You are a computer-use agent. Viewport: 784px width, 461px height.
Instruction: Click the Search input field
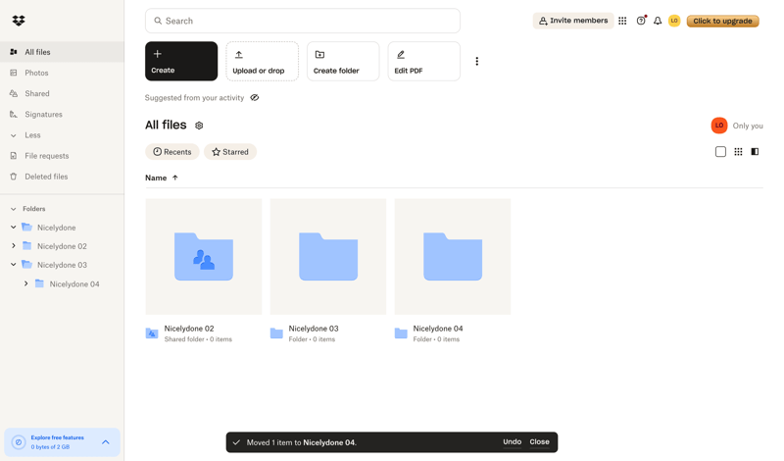point(303,21)
